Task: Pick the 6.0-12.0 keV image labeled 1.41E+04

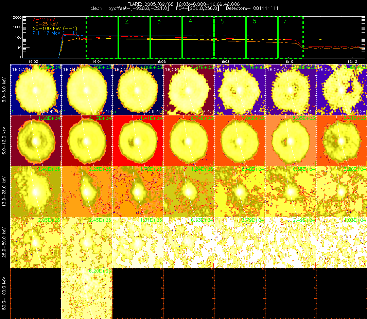Action: (x=138, y=141)
